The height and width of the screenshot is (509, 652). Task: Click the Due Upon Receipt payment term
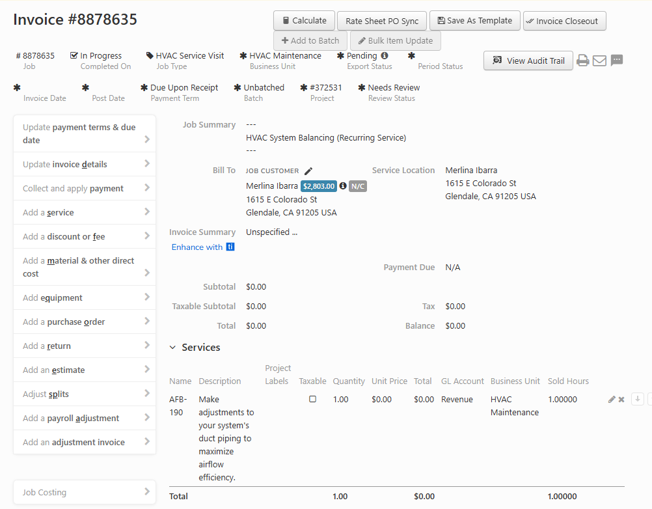point(183,88)
